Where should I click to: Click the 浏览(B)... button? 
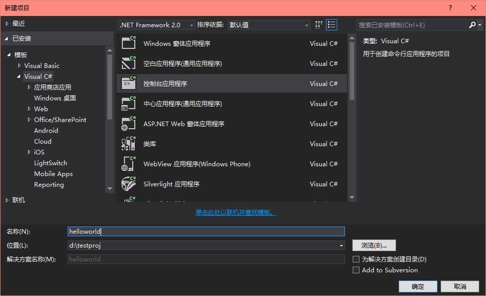tap(374, 246)
